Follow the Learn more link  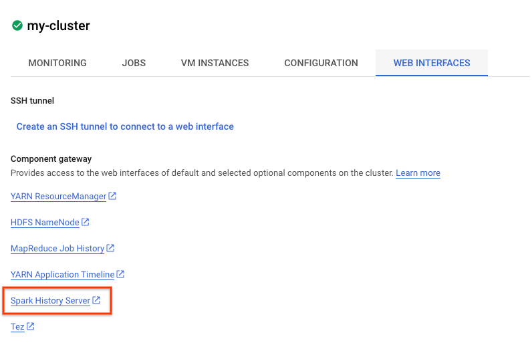tap(418, 173)
